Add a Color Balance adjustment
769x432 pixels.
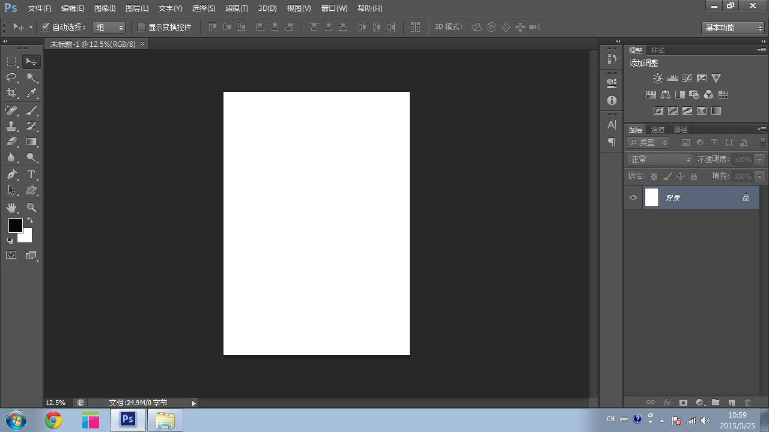click(665, 94)
